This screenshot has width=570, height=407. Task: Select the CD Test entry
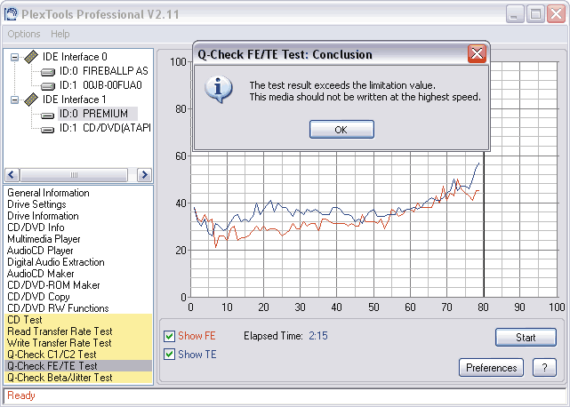pos(77,320)
